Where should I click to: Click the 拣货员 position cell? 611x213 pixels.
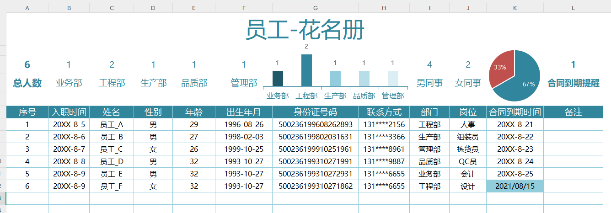tap(468, 149)
